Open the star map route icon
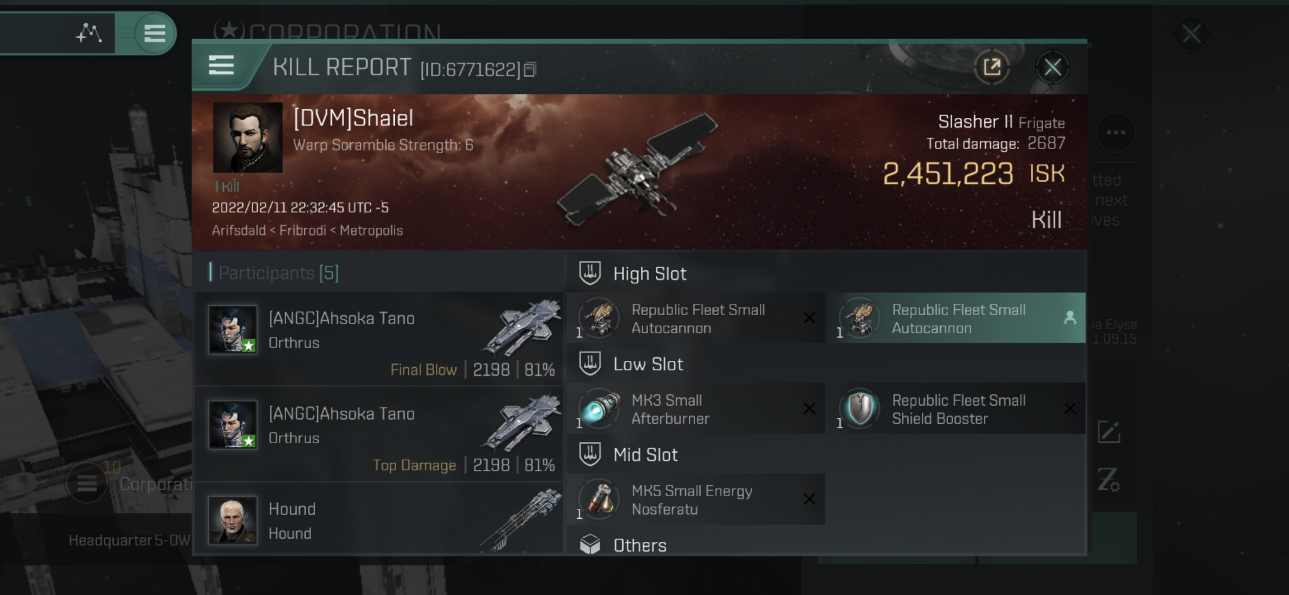The image size is (1289, 595). coord(89,33)
